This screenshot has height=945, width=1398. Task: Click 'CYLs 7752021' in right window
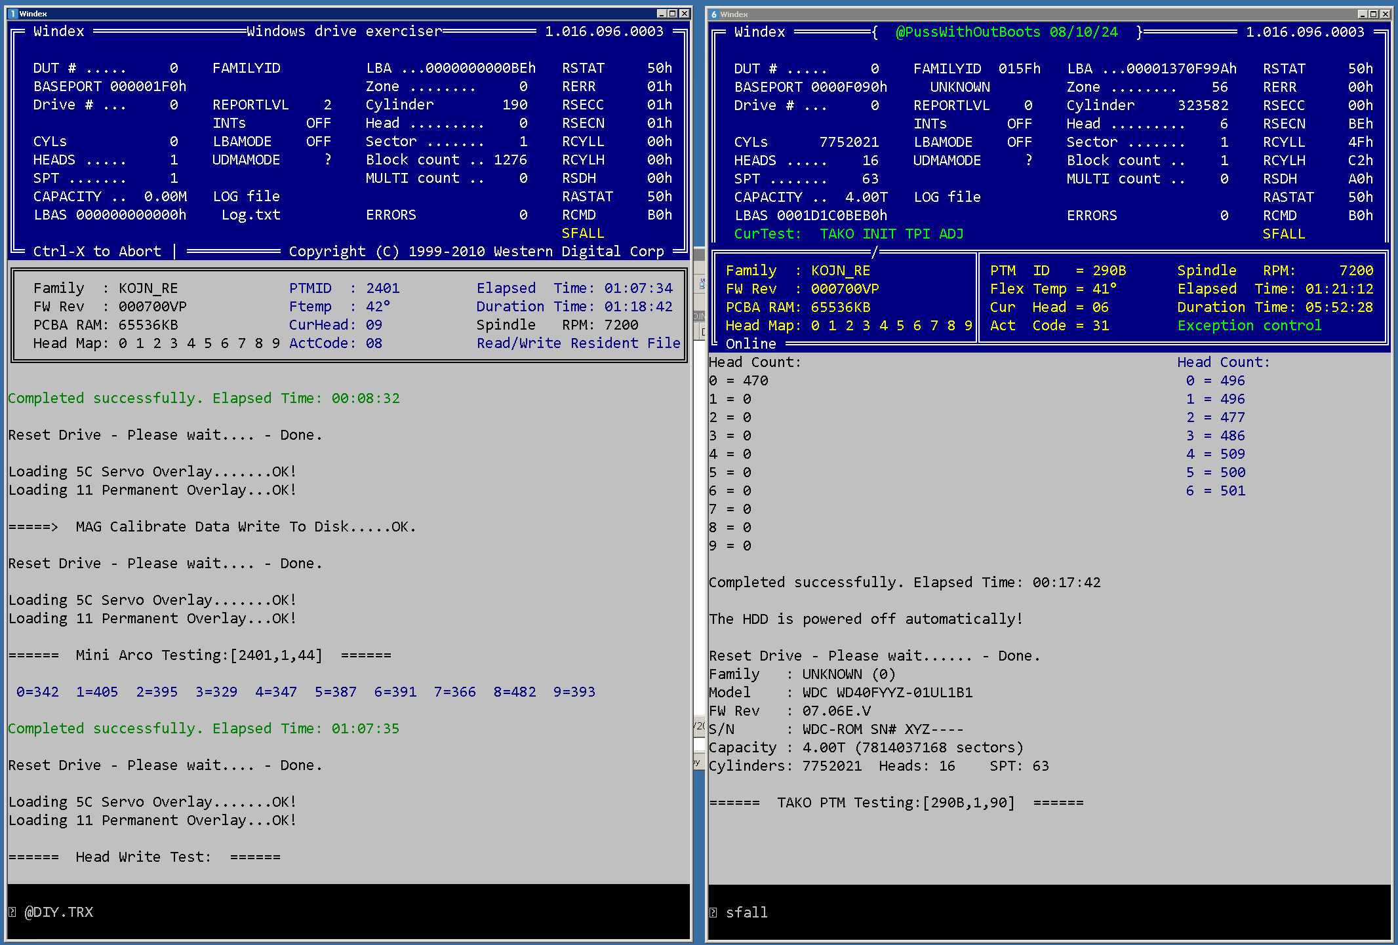(807, 142)
